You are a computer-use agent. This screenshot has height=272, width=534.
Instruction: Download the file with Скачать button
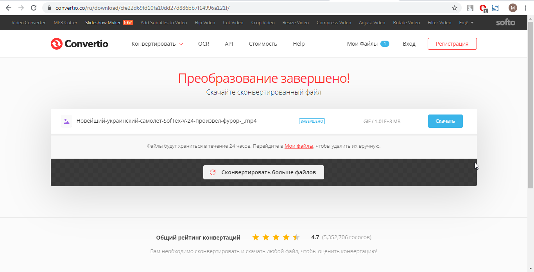pos(445,121)
